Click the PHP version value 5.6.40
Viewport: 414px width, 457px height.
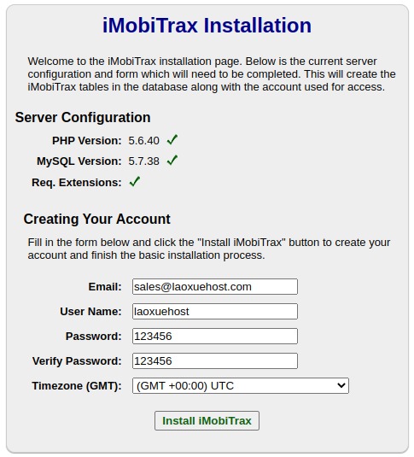coord(143,141)
